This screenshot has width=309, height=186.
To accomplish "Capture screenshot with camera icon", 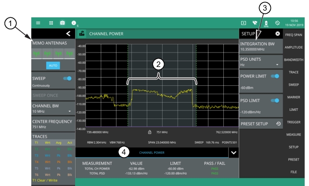I will click(x=62, y=23).
